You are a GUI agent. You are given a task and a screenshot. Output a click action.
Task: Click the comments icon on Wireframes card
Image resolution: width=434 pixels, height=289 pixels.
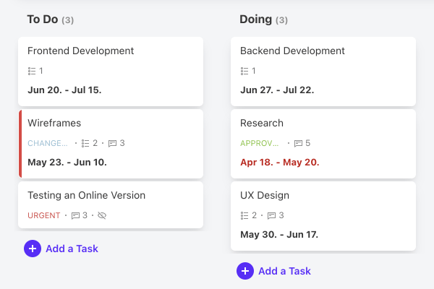pyautogui.click(x=112, y=143)
